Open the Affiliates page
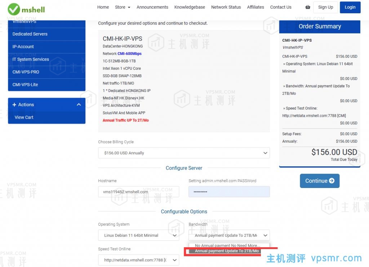This screenshot has width=369, height=267. pos(255,7)
